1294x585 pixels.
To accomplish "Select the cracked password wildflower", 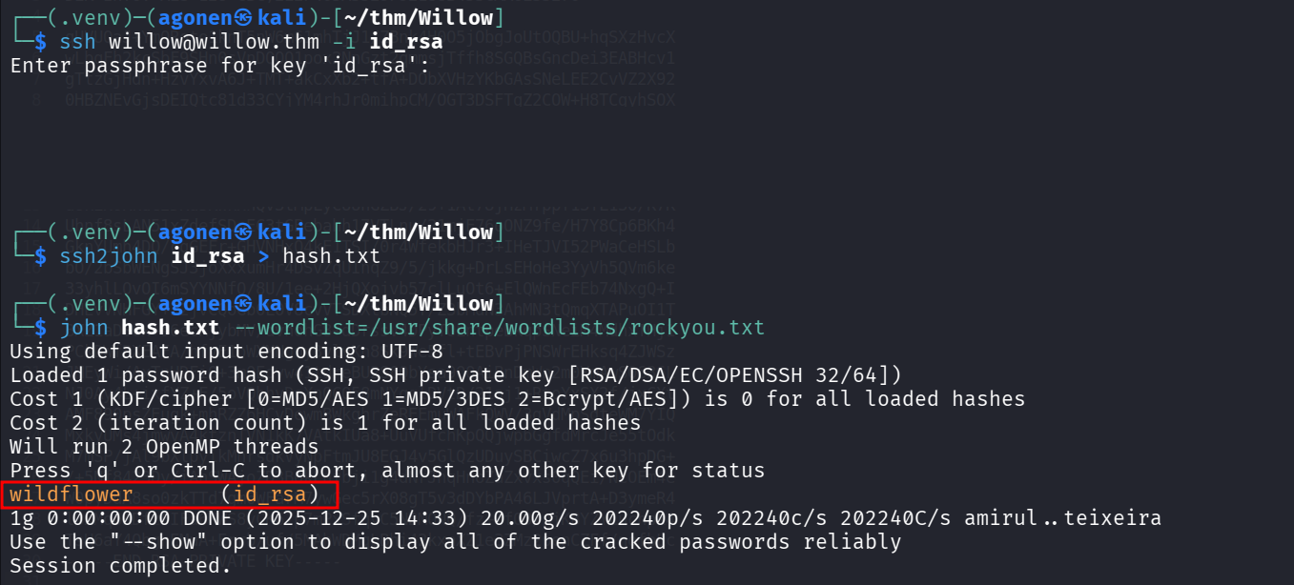I will 72,494.
